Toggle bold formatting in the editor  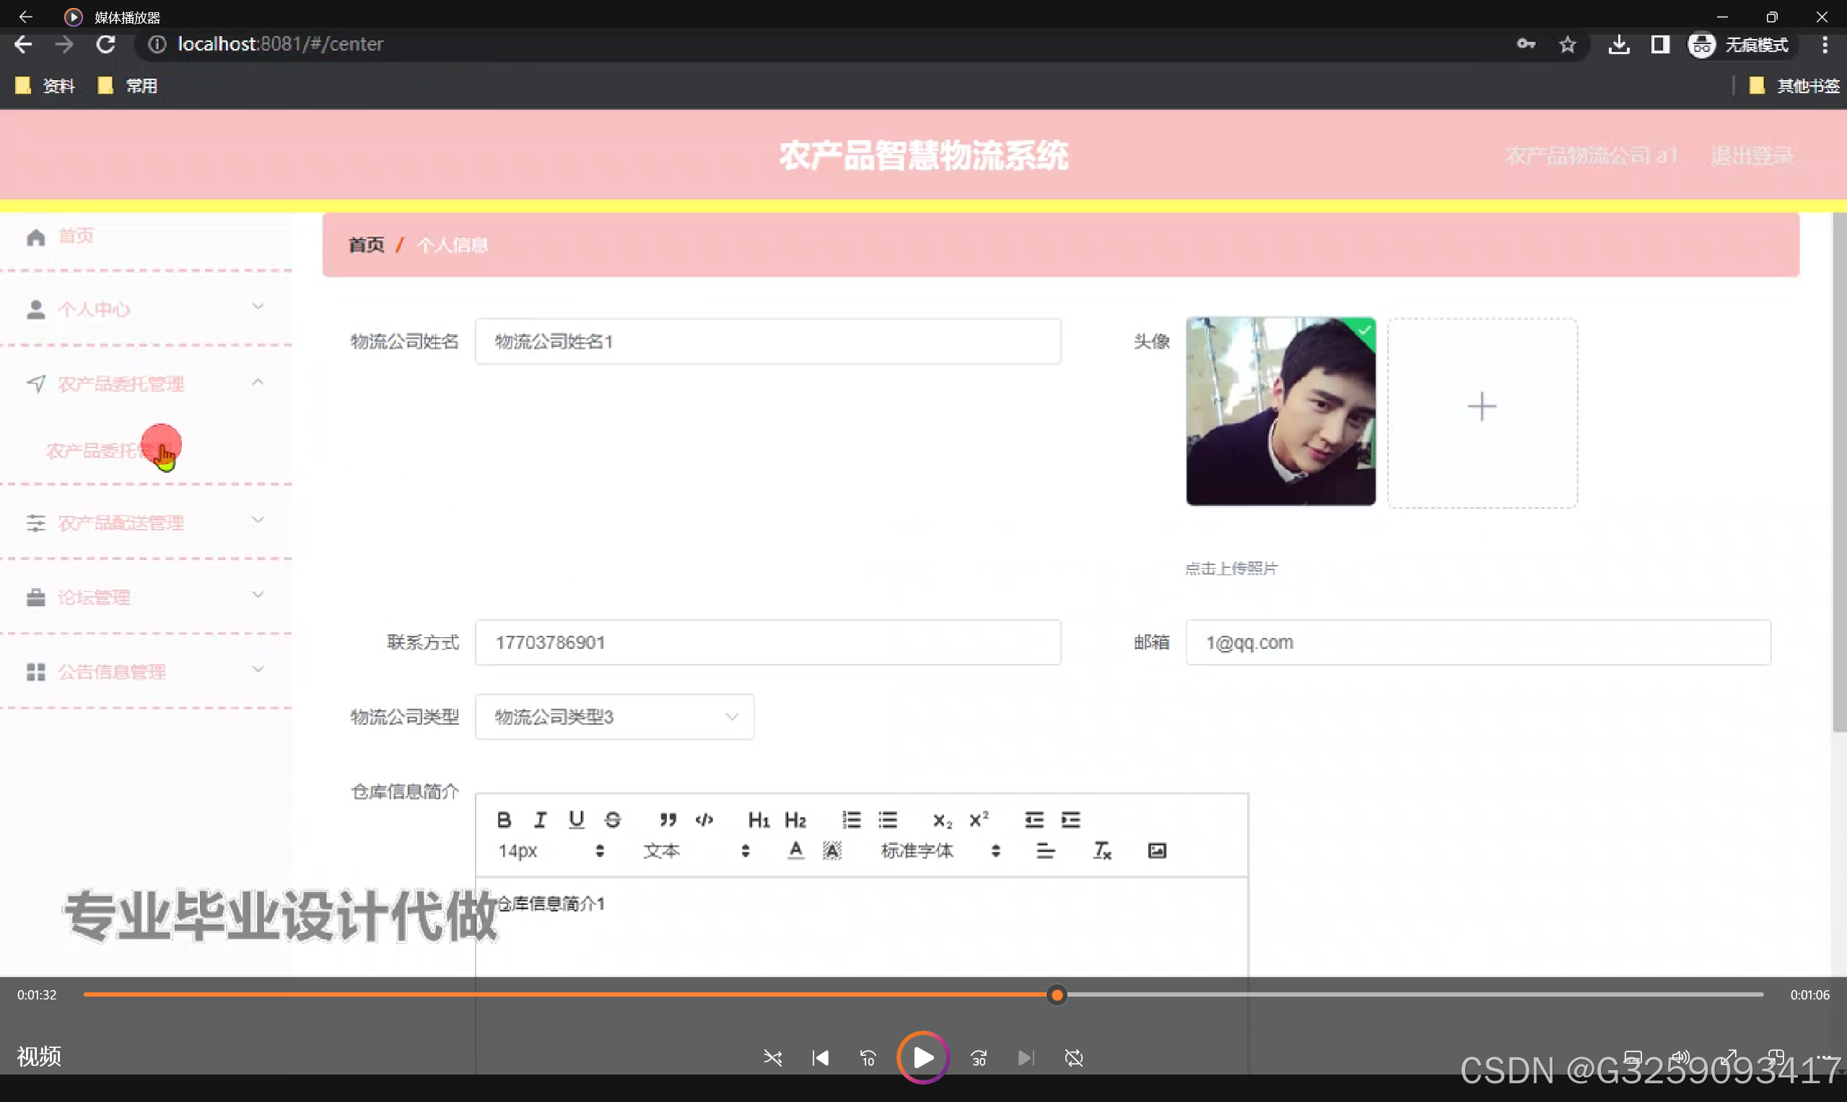tap(504, 819)
